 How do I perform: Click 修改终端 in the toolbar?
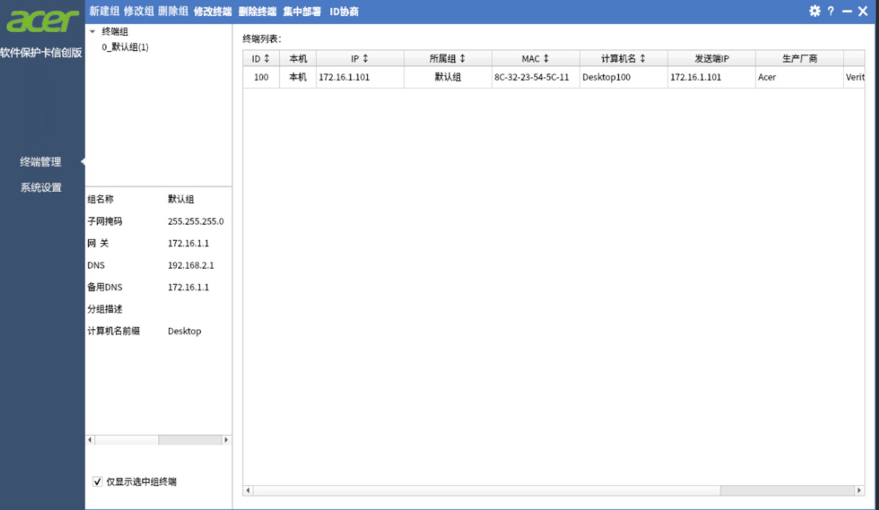(211, 11)
